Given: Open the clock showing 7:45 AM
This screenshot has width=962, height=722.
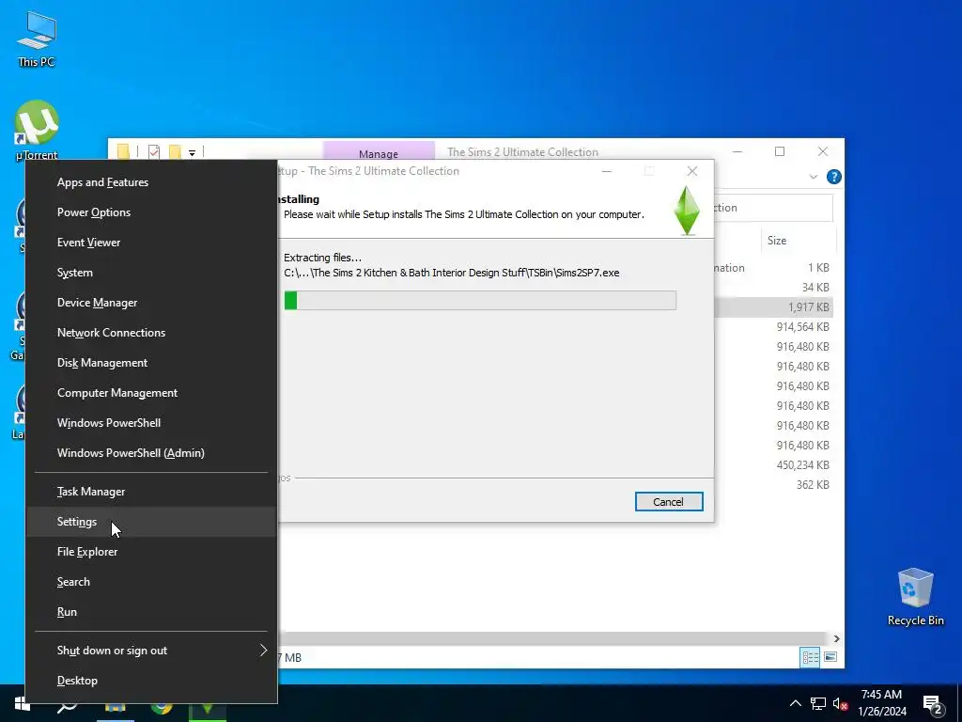Looking at the screenshot, I should (881, 703).
